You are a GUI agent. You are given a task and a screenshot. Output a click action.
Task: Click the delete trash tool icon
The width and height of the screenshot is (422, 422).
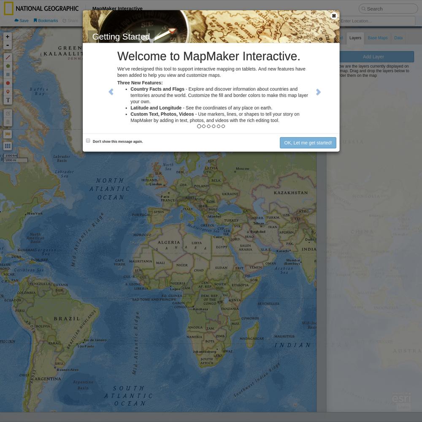pyautogui.click(x=8, y=122)
